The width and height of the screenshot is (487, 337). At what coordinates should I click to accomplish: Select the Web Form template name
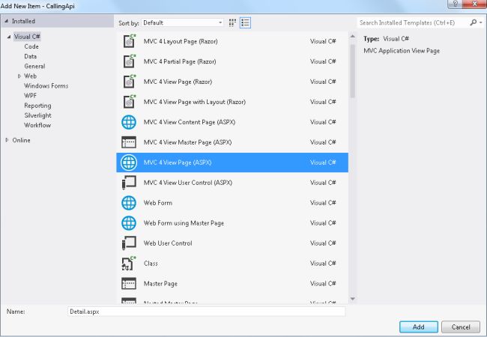pos(158,203)
